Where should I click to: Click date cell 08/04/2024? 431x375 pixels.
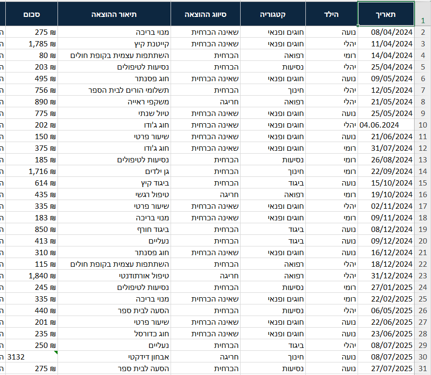click(x=386, y=32)
